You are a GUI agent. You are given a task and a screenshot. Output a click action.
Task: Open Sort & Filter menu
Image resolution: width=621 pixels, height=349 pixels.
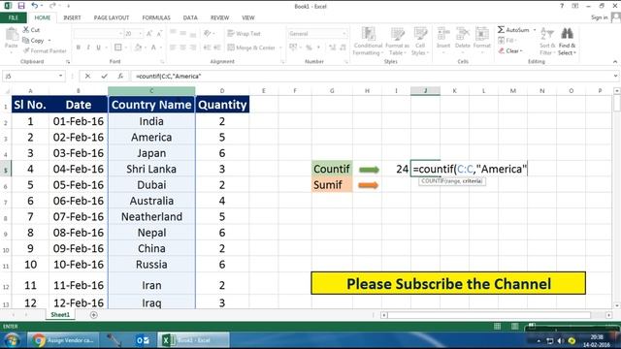point(547,41)
